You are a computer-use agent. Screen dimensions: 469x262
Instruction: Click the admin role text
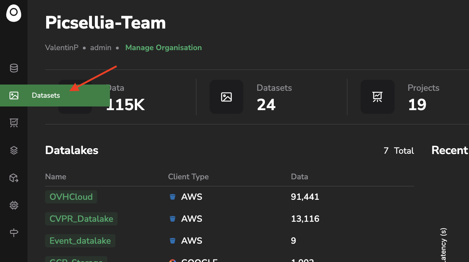pos(101,48)
